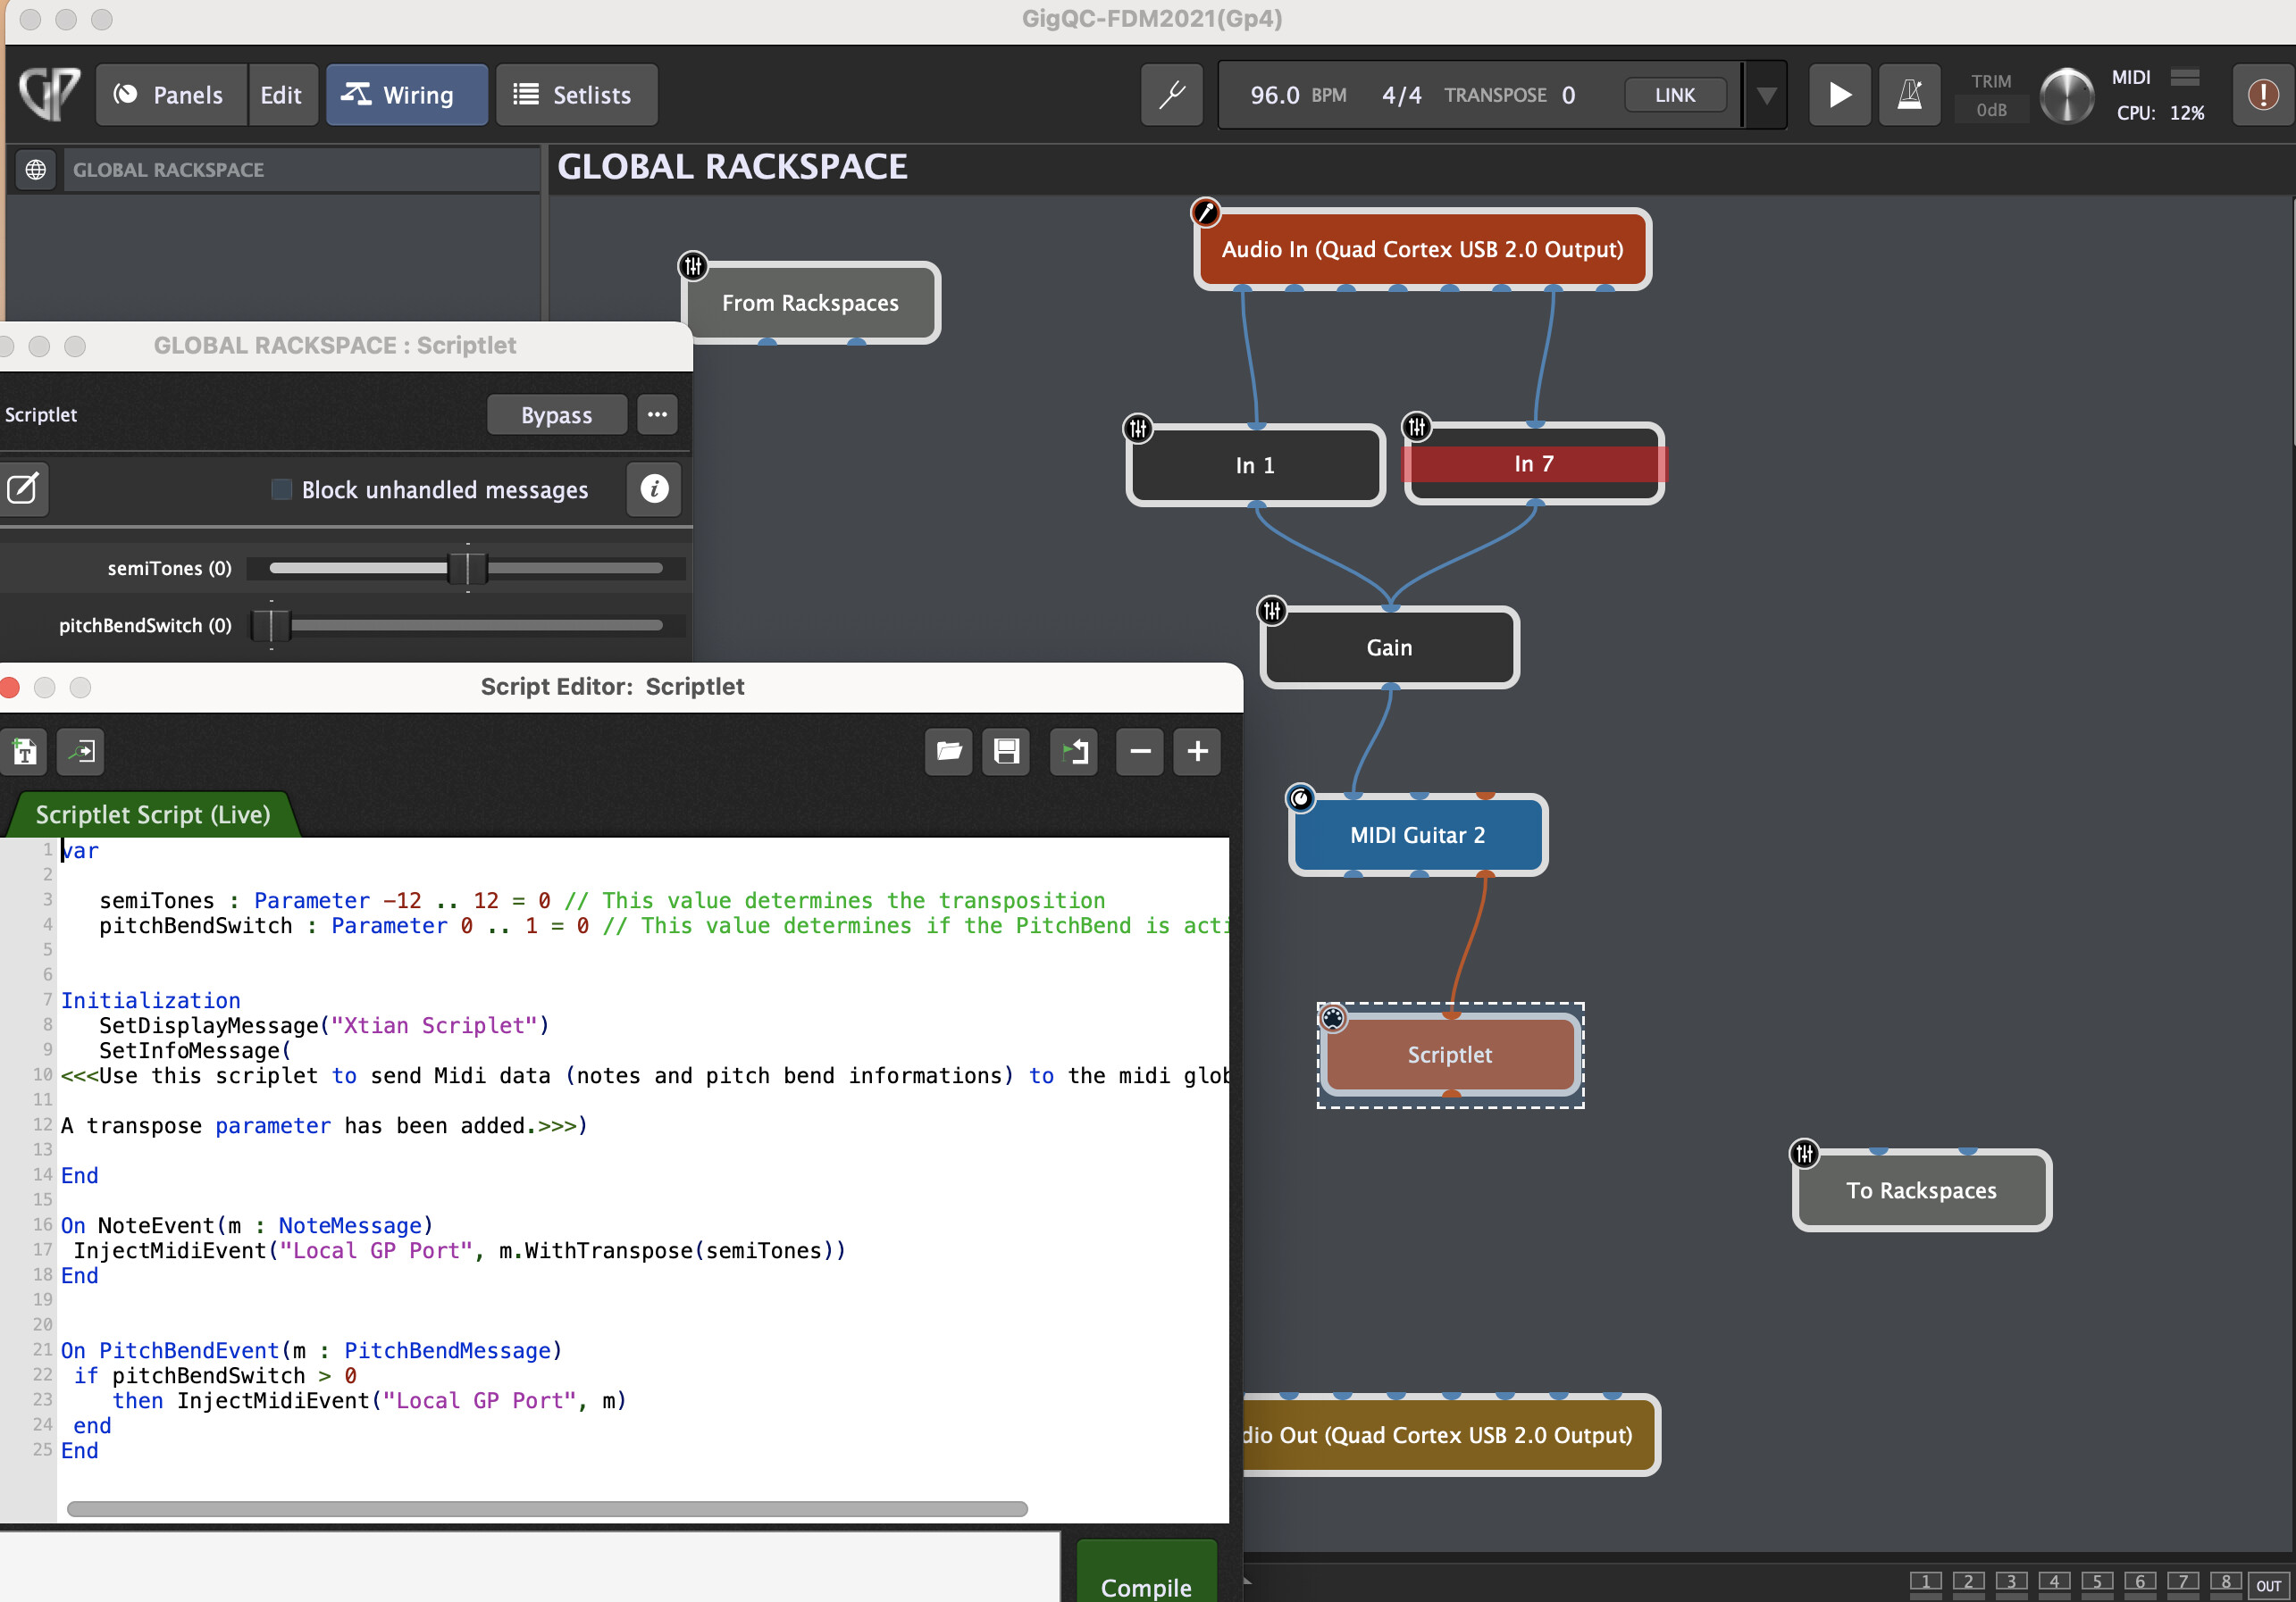
Task: Click the red panic alert icon
Action: click(x=2262, y=95)
